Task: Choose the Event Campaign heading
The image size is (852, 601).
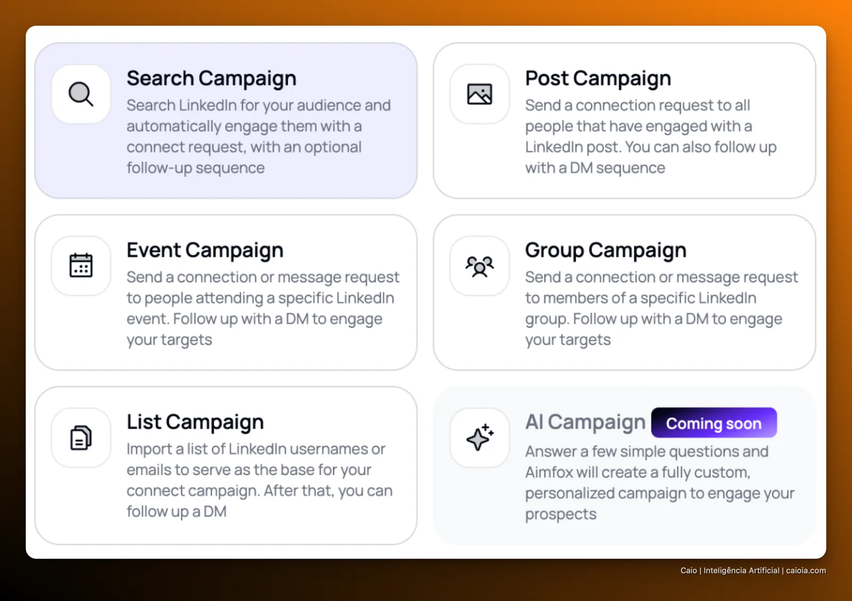Action: pyautogui.click(x=205, y=250)
